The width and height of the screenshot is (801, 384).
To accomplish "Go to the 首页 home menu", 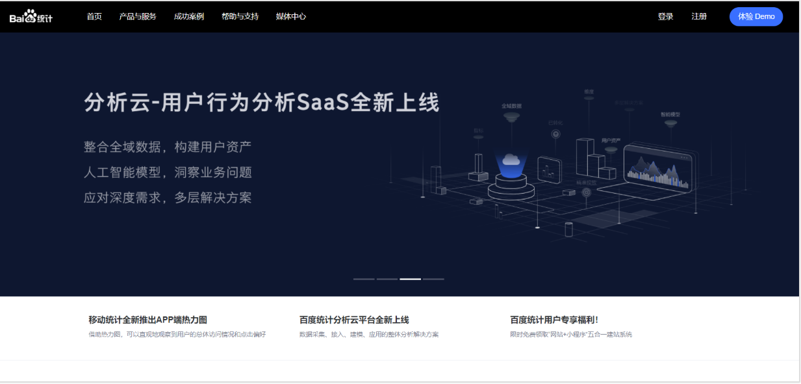I will pyautogui.click(x=94, y=17).
